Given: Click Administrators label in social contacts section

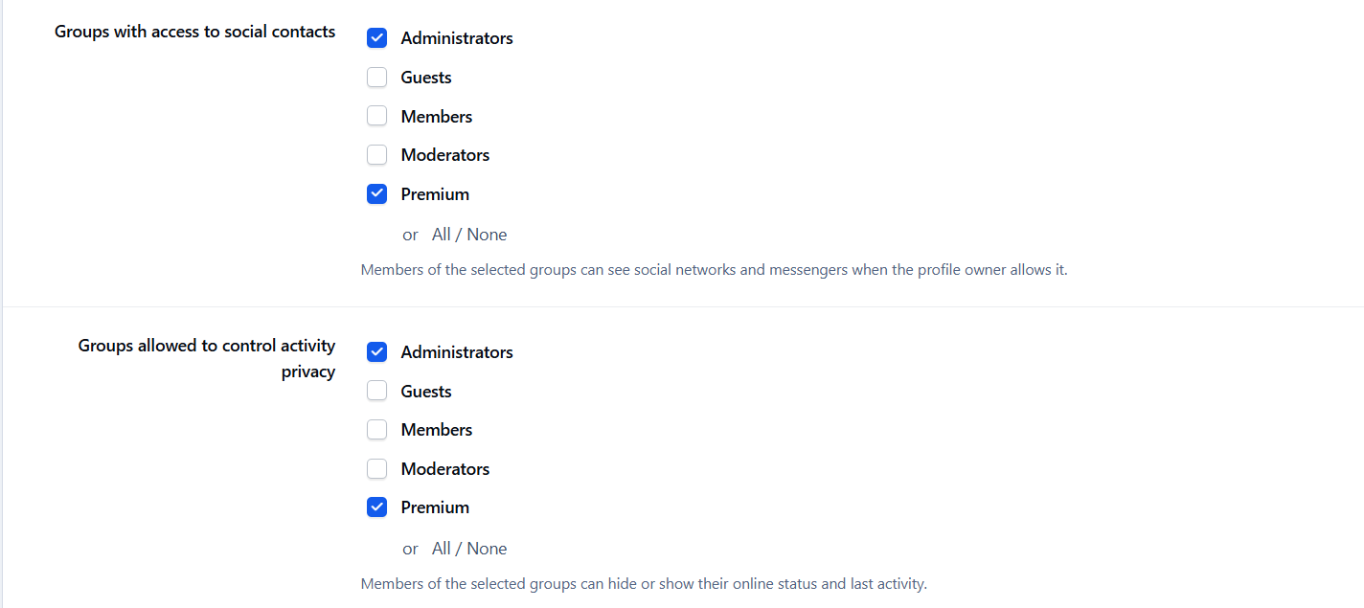Looking at the screenshot, I should click(x=457, y=38).
